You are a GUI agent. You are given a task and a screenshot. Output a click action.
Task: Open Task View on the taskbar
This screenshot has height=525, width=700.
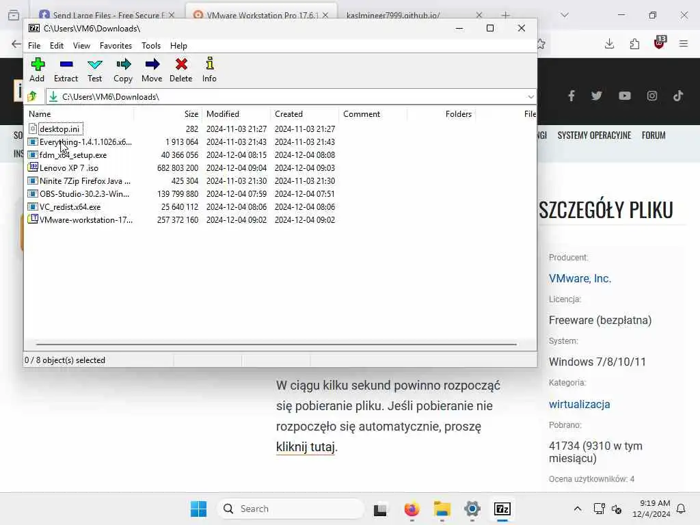pyautogui.click(x=380, y=509)
